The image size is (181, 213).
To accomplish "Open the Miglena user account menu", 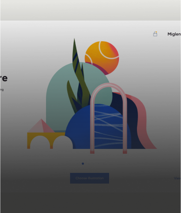I will 174,34.
